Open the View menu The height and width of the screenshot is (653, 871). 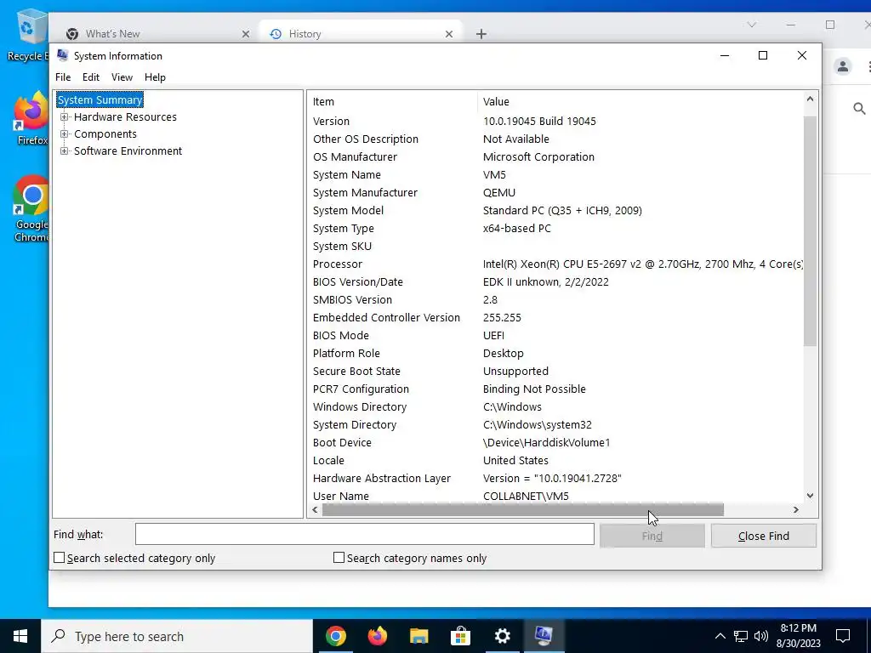pyautogui.click(x=122, y=77)
